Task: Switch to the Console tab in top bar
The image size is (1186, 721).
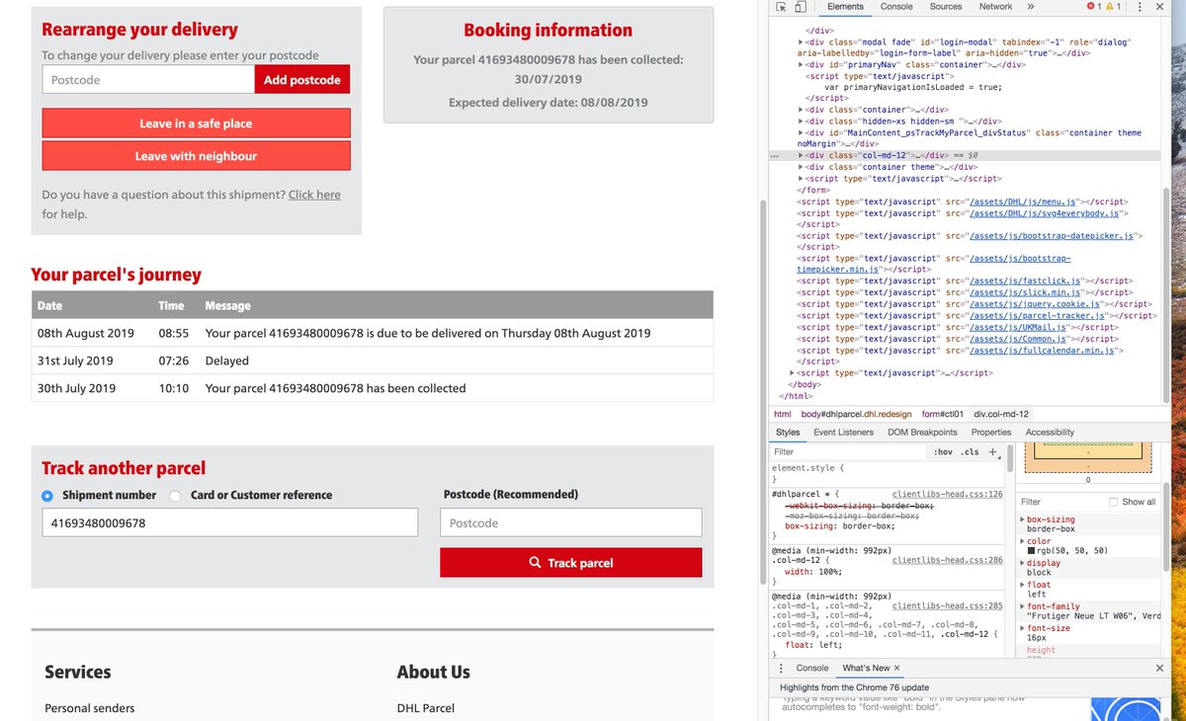Action: pos(896,7)
